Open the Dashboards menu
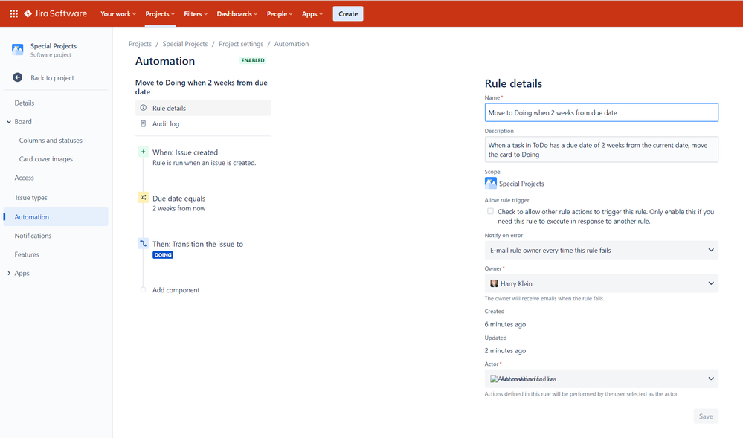The width and height of the screenshot is (743, 438). (237, 13)
